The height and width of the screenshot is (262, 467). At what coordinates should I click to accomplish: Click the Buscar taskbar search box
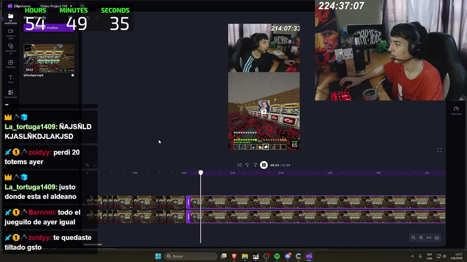[191, 256]
